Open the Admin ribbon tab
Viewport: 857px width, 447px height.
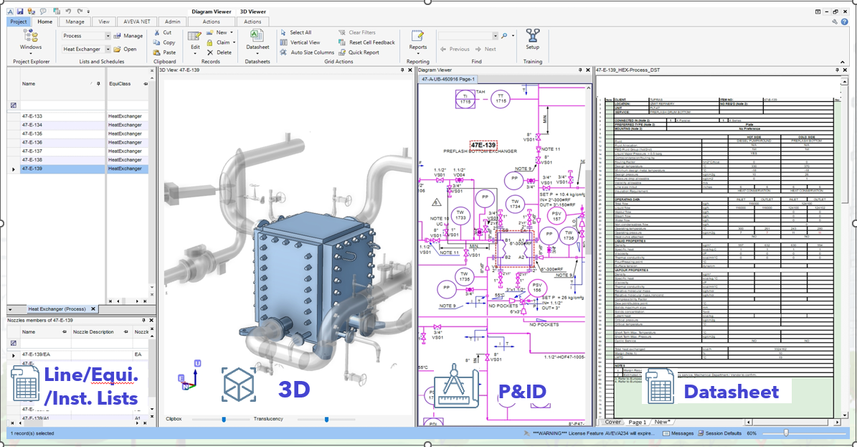coord(173,22)
